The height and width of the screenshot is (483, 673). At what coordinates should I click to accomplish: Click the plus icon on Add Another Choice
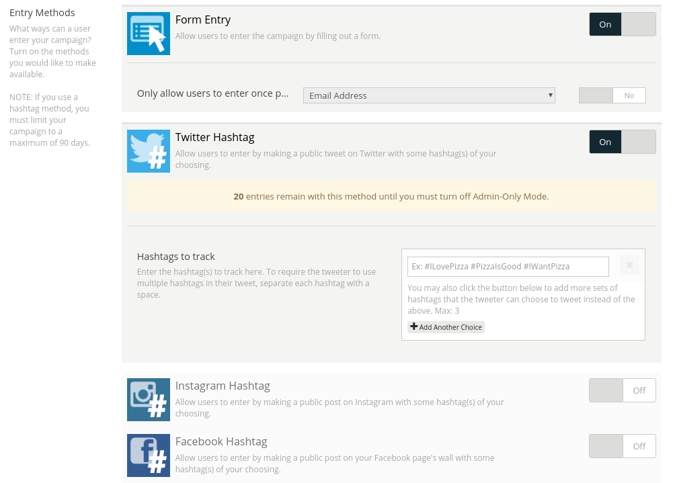[x=414, y=327]
